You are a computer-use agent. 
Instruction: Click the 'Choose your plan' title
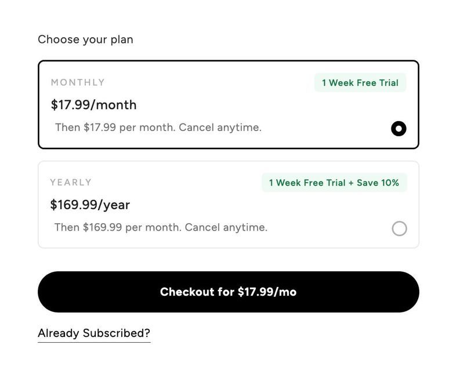[x=85, y=39]
